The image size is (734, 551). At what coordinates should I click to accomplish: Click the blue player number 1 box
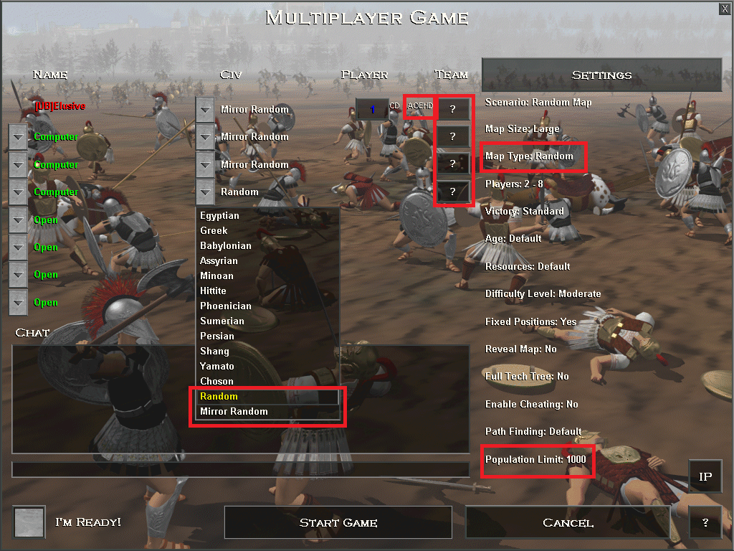(372, 109)
